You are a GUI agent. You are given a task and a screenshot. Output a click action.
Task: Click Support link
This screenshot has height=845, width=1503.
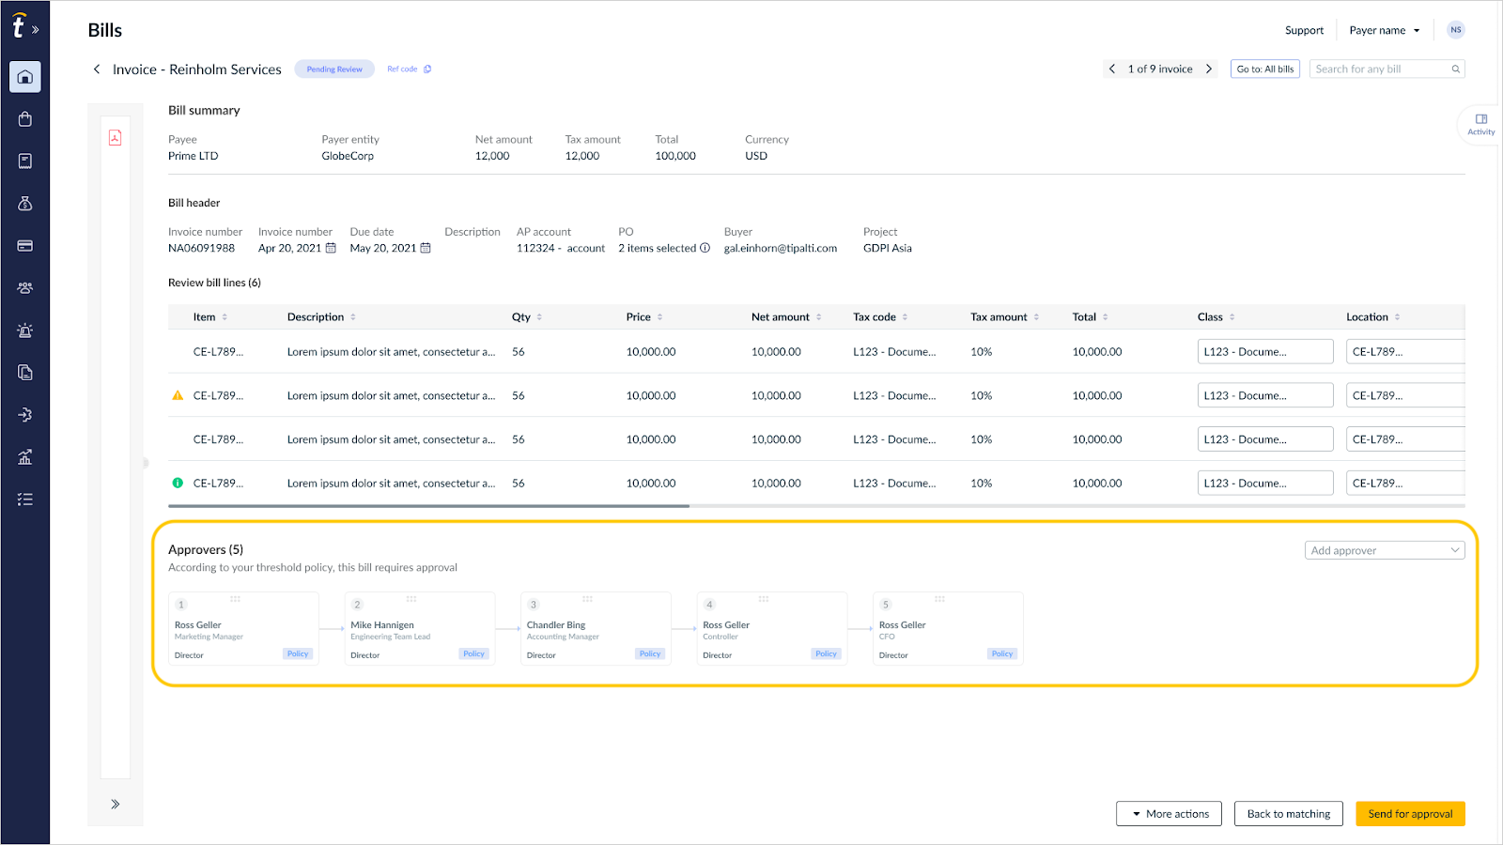(x=1304, y=30)
